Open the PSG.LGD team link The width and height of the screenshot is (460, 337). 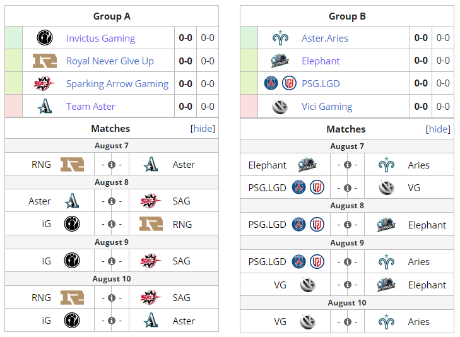pos(321,83)
